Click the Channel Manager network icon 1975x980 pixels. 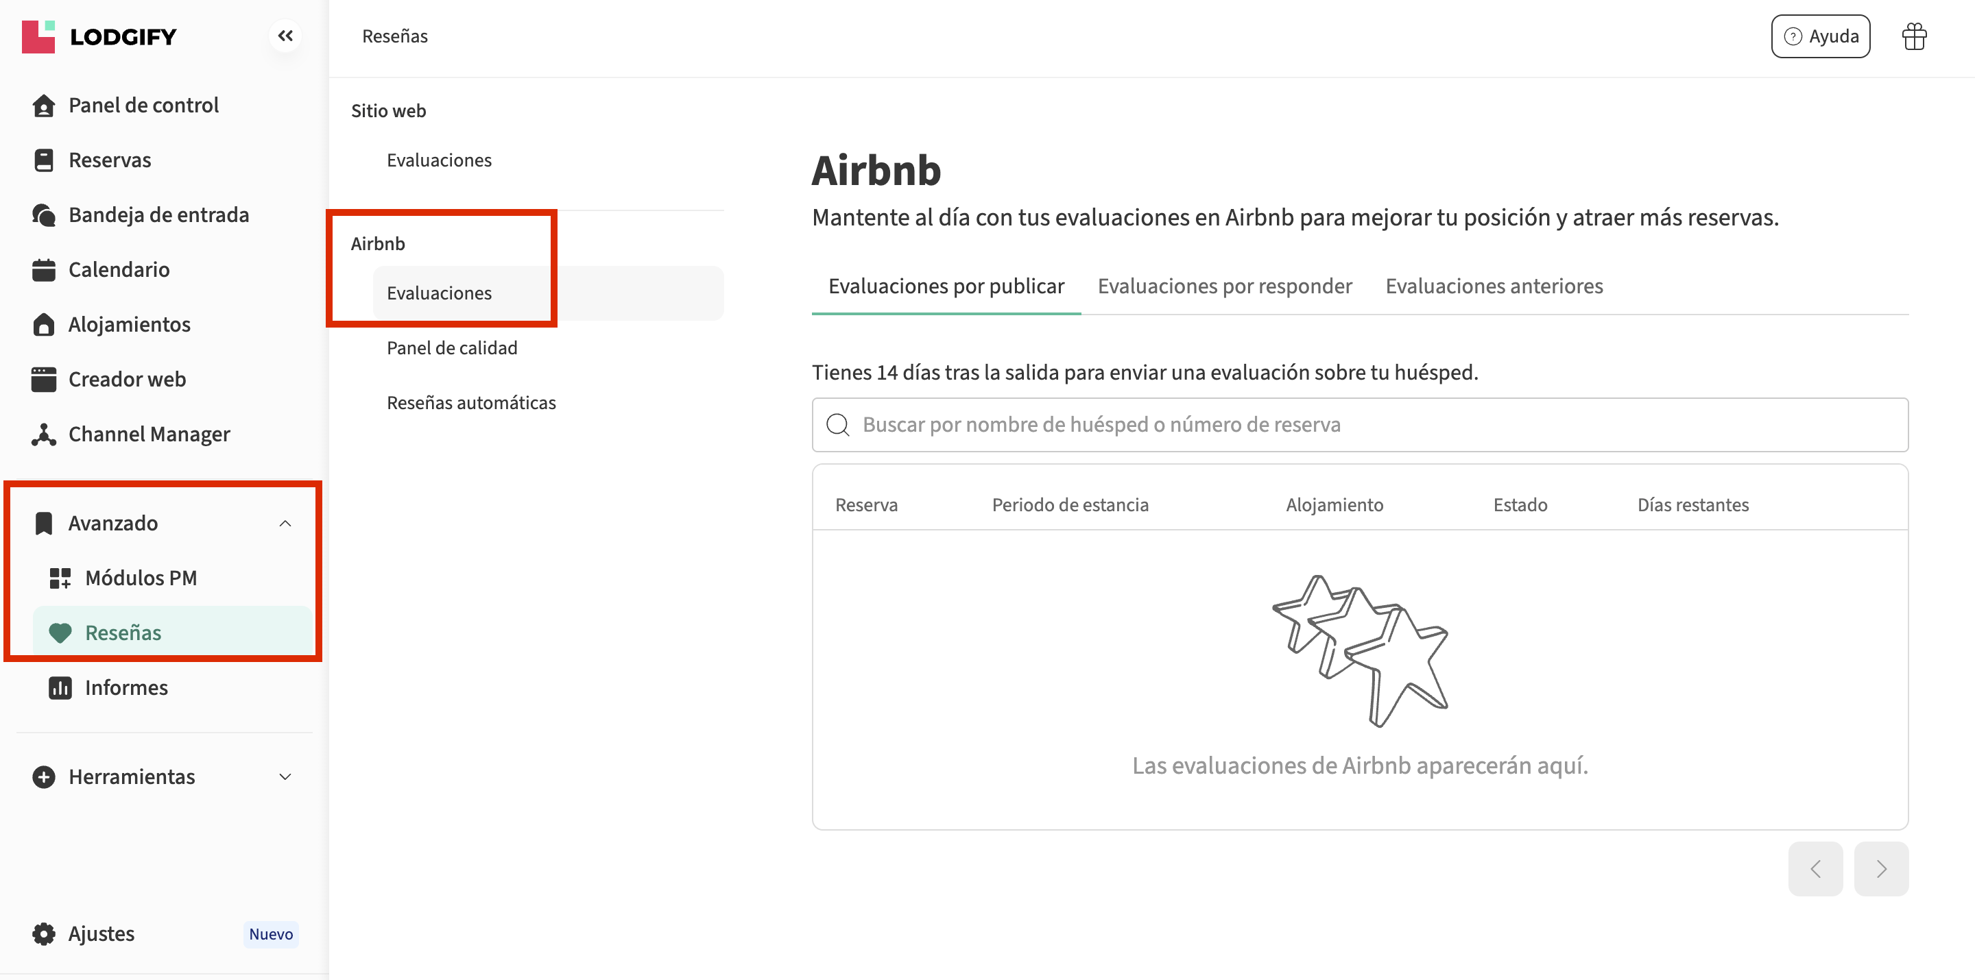click(x=44, y=434)
